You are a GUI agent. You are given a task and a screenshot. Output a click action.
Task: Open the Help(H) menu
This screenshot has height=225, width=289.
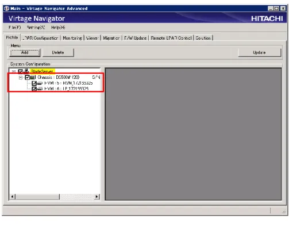[58, 28]
